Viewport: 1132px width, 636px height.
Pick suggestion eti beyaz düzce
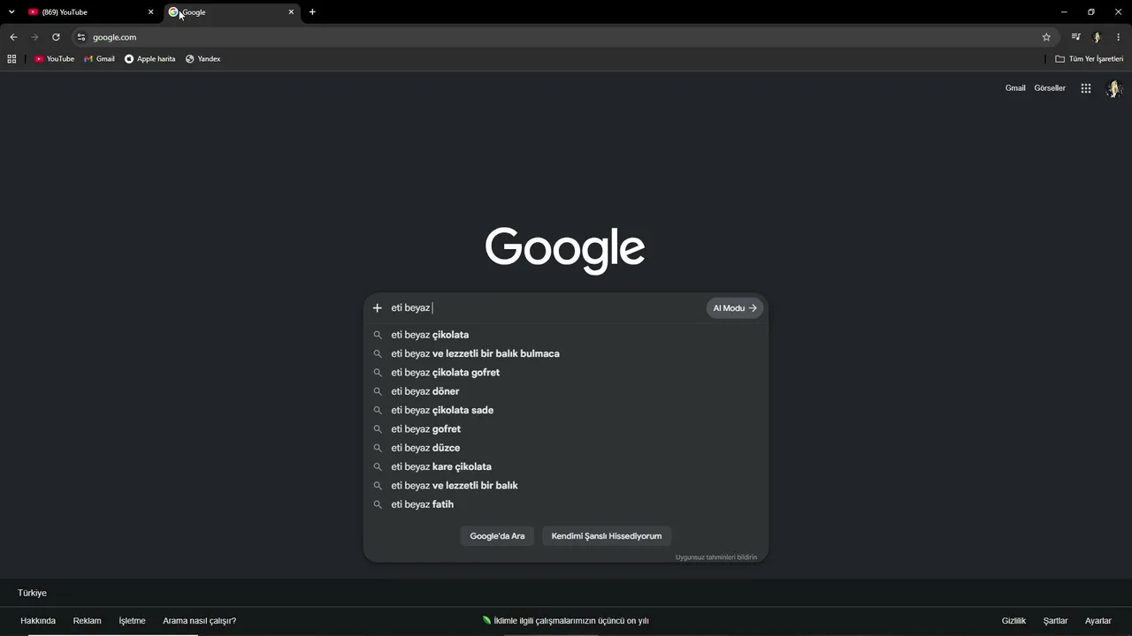coord(566,448)
